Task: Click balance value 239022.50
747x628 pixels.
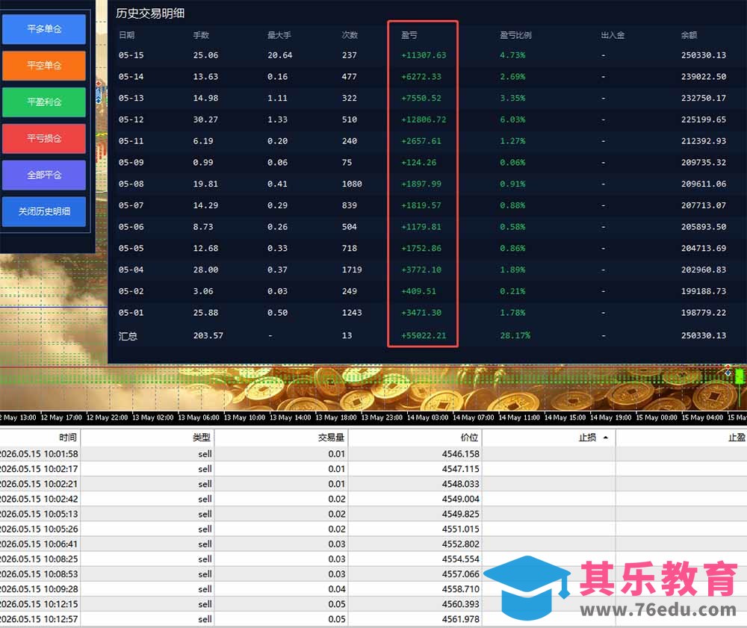Action: click(x=704, y=77)
